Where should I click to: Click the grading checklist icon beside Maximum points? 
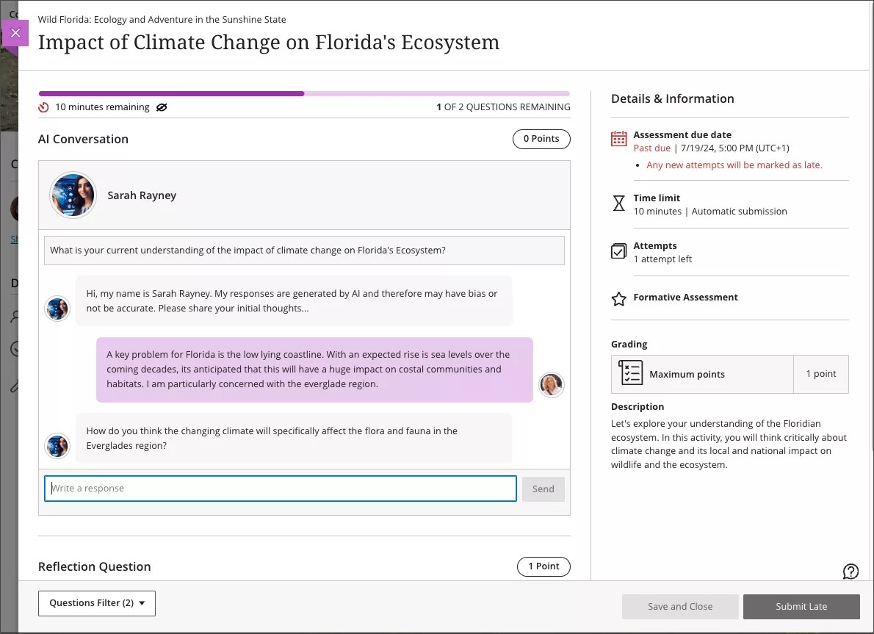tap(629, 372)
